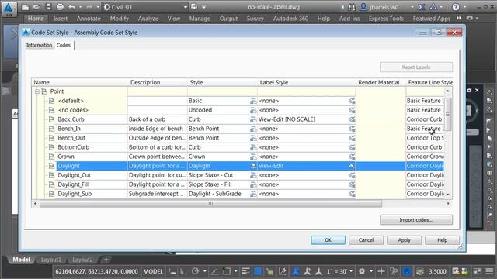Pick label style icon in Daylight_Sub row
The image size is (497, 279).
point(352,194)
